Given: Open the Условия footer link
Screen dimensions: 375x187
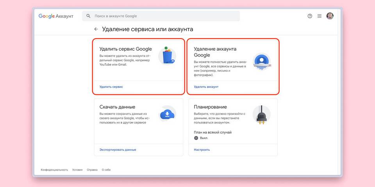Looking at the screenshot, I should click(x=77, y=170).
